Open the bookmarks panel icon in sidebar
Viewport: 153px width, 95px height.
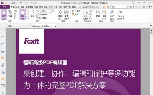[3, 37]
